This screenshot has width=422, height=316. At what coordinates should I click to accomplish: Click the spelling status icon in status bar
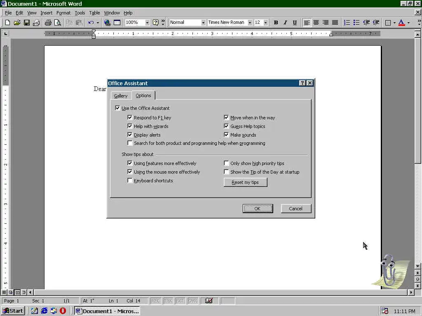click(209, 301)
